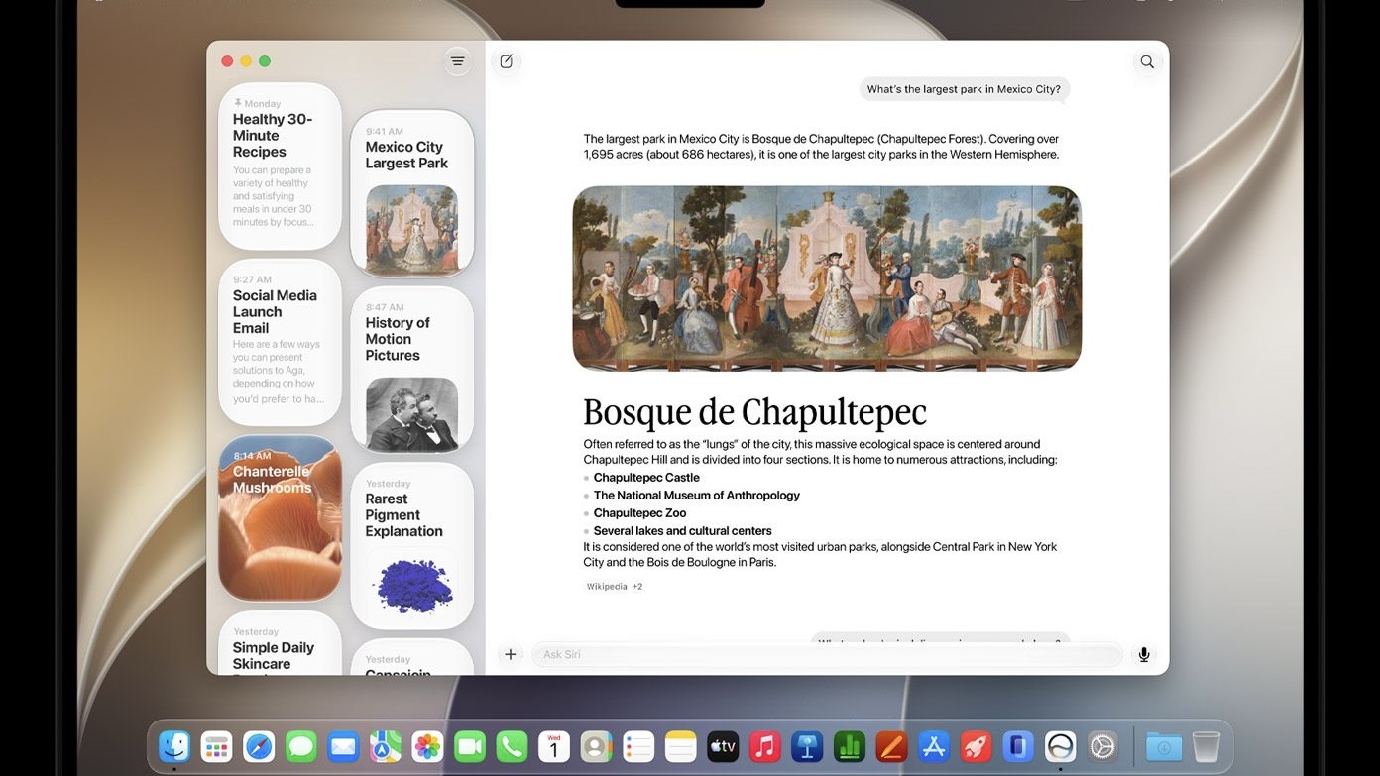This screenshot has width=1380, height=776.
Task: Click the 'Chapultepec Zoo' bullet text
Action: click(x=640, y=513)
